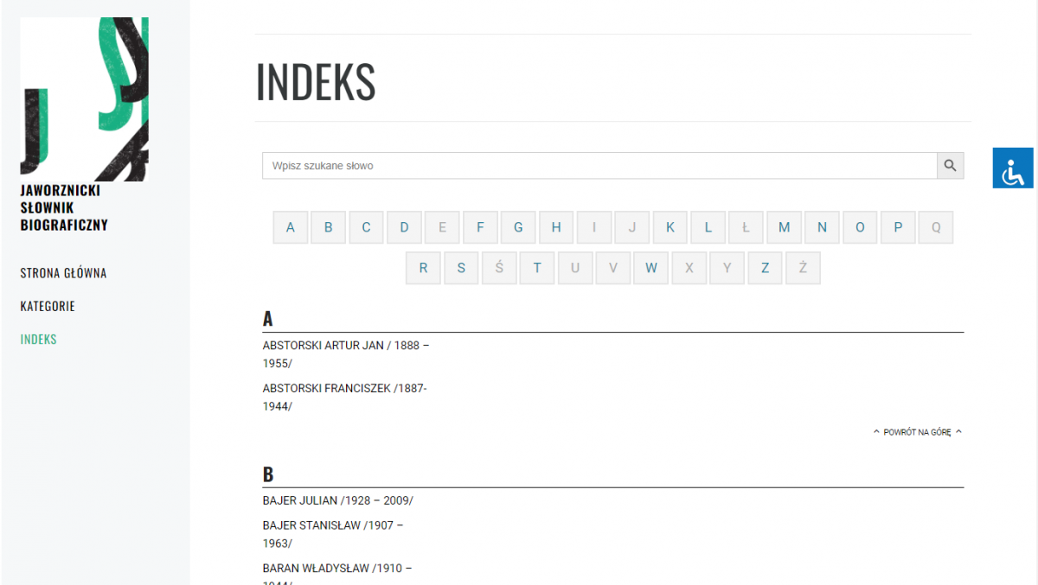1038x585 pixels.
Task: Choose letter Z in the alphabet bar
Action: tap(765, 268)
